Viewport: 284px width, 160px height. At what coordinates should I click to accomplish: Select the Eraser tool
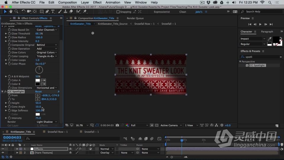pos(71,12)
